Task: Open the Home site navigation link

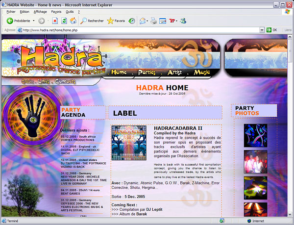Action: (119, 72)
